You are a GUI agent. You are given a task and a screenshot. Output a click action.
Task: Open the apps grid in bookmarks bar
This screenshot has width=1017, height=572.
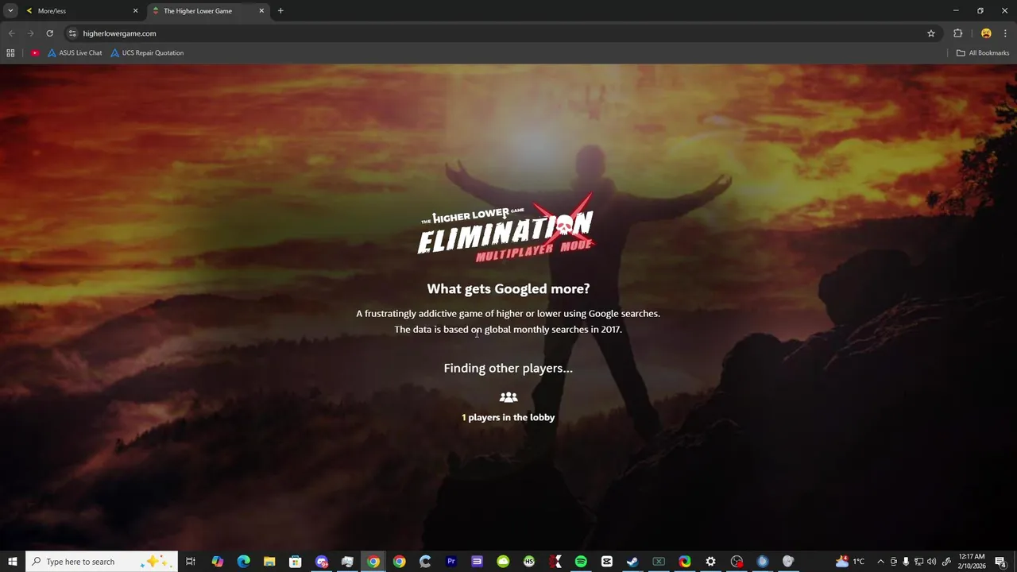pyautogui.click(x=10, y=53)
